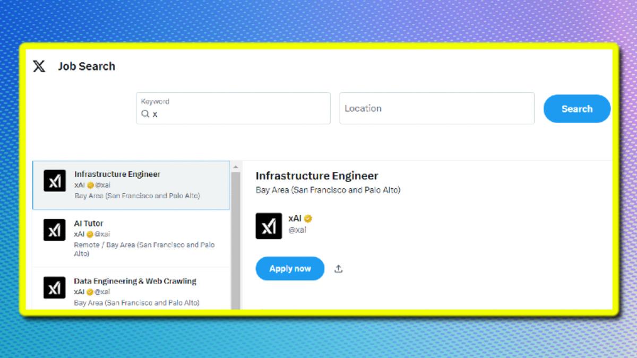Select Infrastructure Engineer listing title
The height and width of the screenshot is (358, 637).
117,174
